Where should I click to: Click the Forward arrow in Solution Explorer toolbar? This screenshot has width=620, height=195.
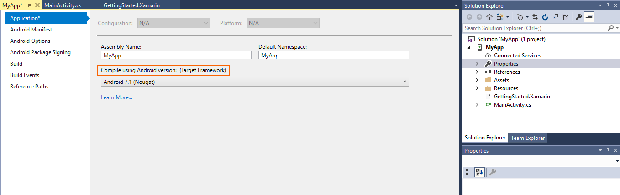479,17
